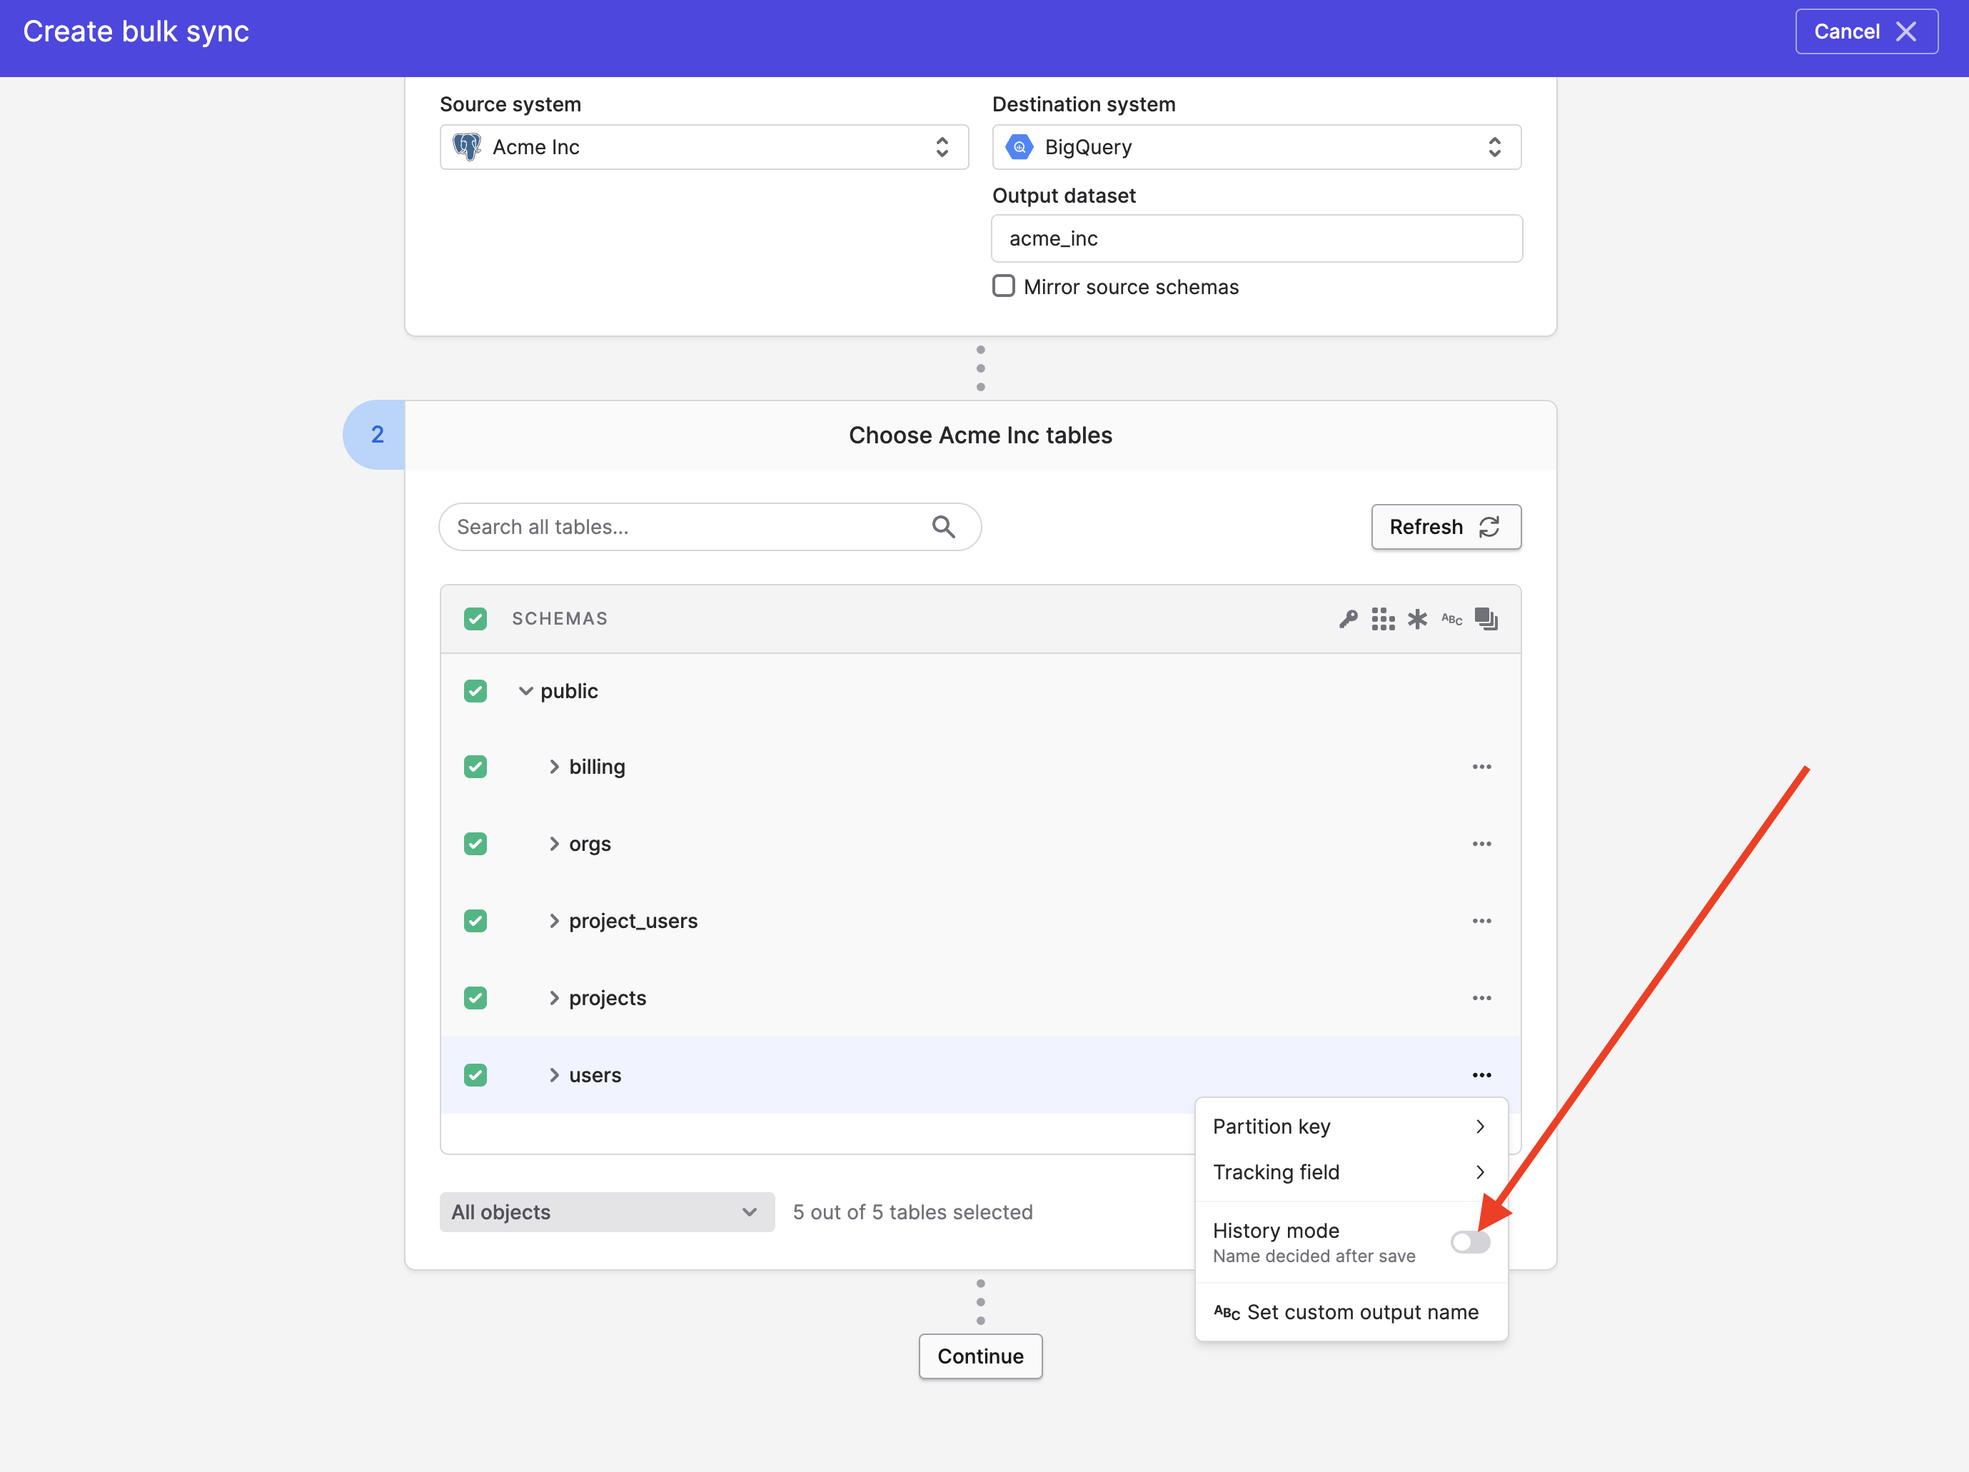Viewport: 1969px width, 1472px height.
Task: Uncheck the orgs table checkbox
Action: coord(475,844)
